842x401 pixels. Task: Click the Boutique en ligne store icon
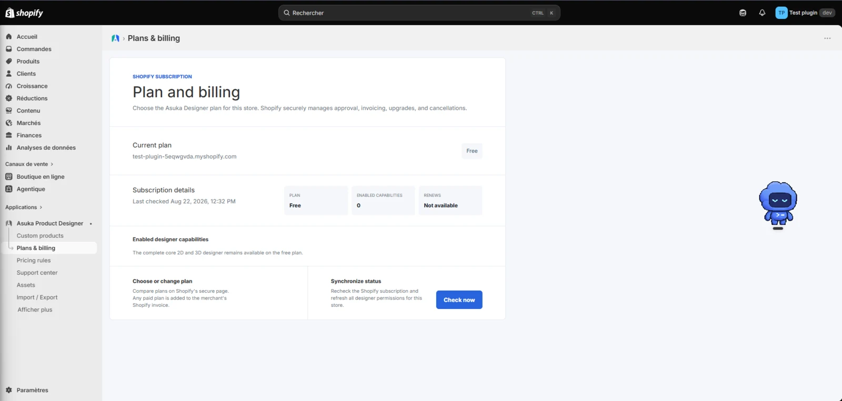[x=9, y=177]
